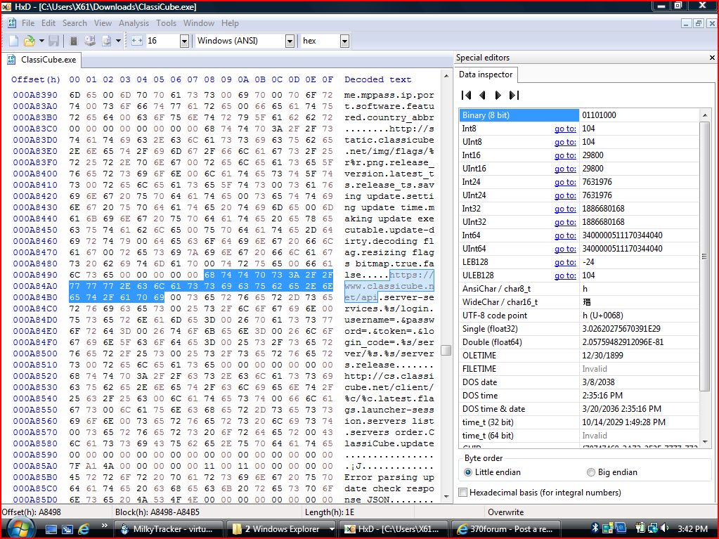
Task: Click Data inspector scrollbar up arrow
Action: 705,115
